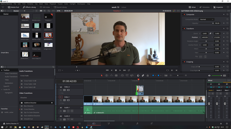Jump to first frame in viewer
The image size is (231, 129).
click(x=107, y=70)
